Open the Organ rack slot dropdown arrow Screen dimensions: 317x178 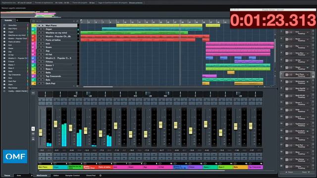coord(308,68)
